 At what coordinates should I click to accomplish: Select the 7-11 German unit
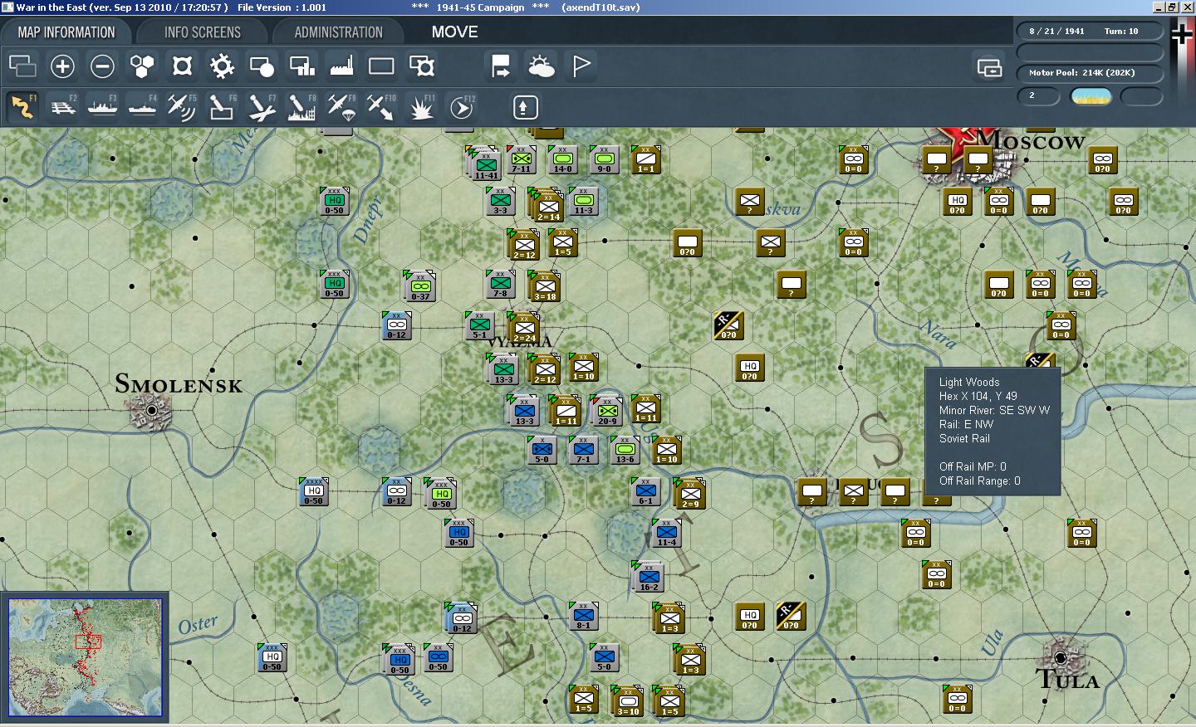tap(521, 159)
